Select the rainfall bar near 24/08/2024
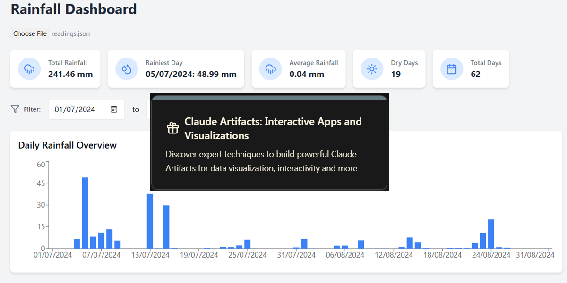Image resolution: width=567 pixels, height=283 pixels. (x=490, y=233)
